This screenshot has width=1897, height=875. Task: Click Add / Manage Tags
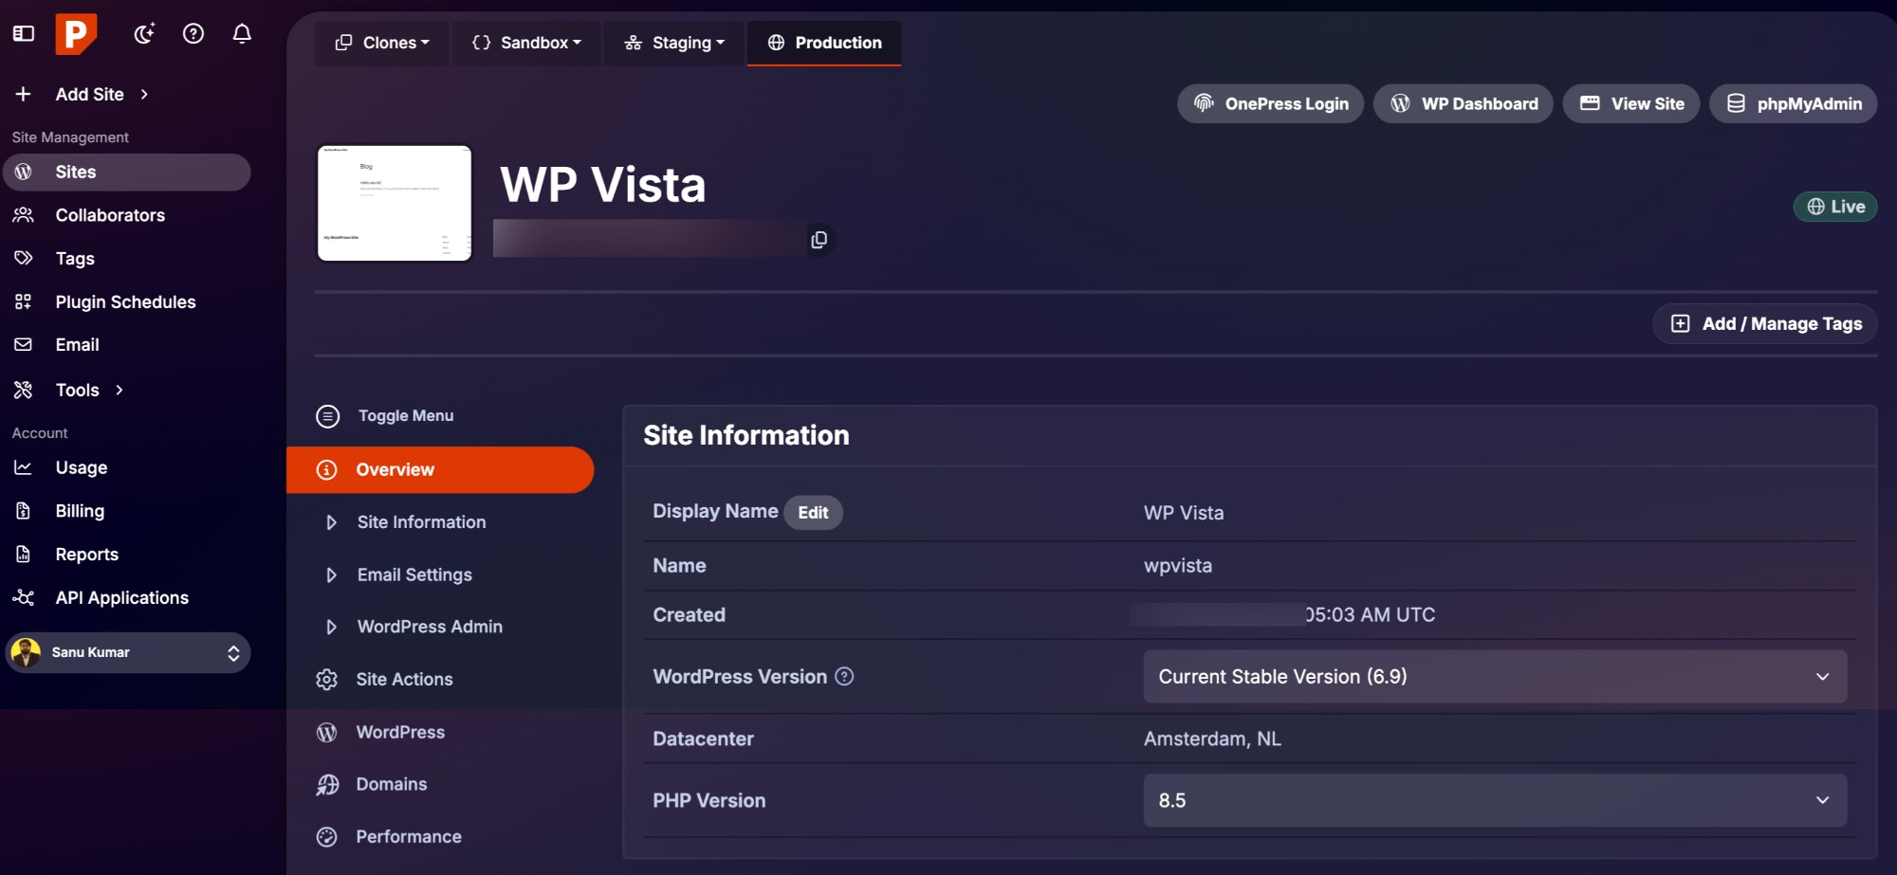(x=1763, y=323)
